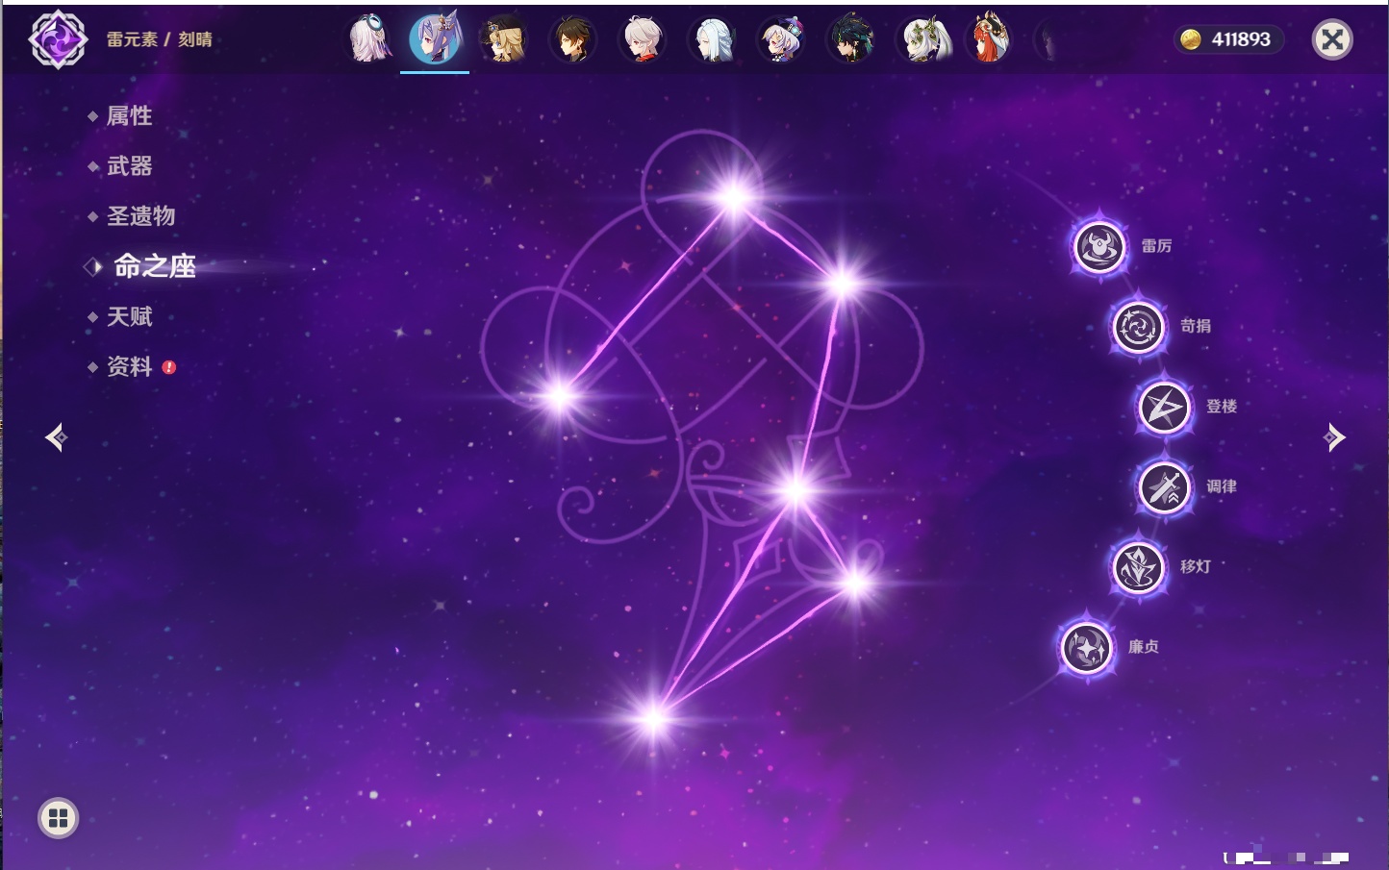1389x870 pixels.
Task: Open the 登楼 constellation node icon
Action: pos(1165,408)
